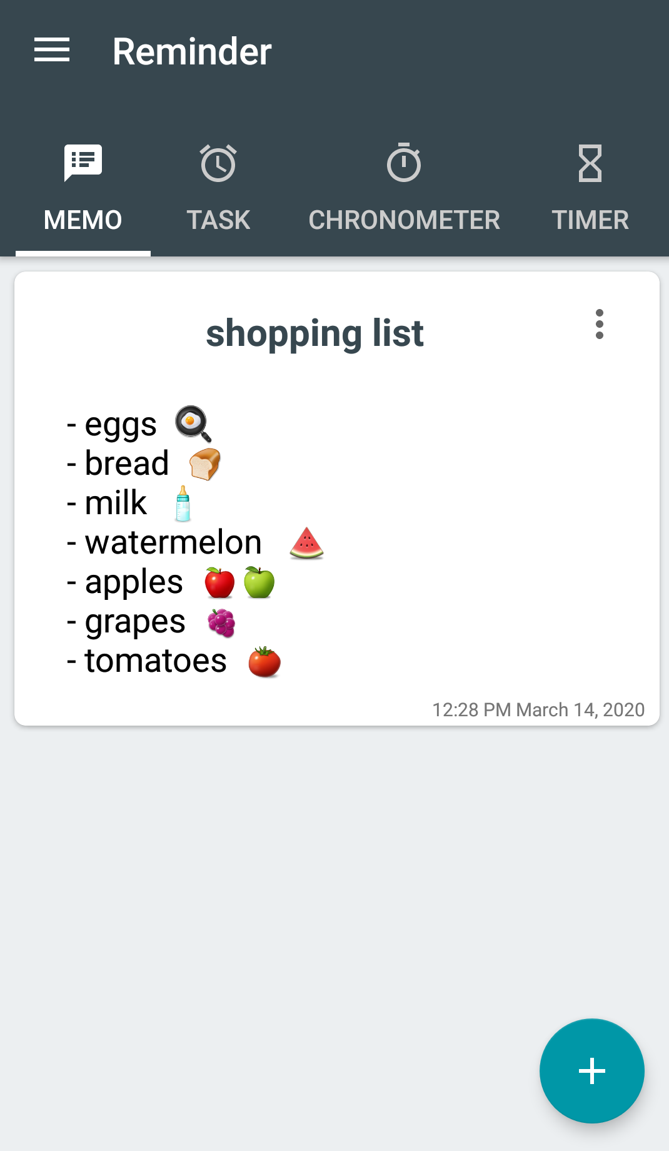
Task: Go to the TIMER tab label
Action: point(590,220)
